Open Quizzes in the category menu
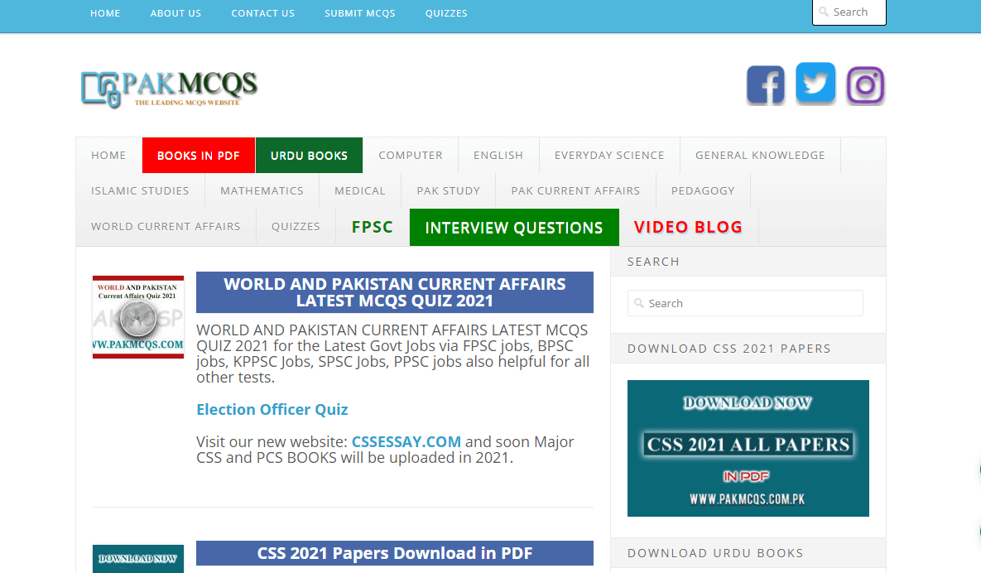Viewport: 981px width, 573px height. pyautogui.click(x=296, y=226)
